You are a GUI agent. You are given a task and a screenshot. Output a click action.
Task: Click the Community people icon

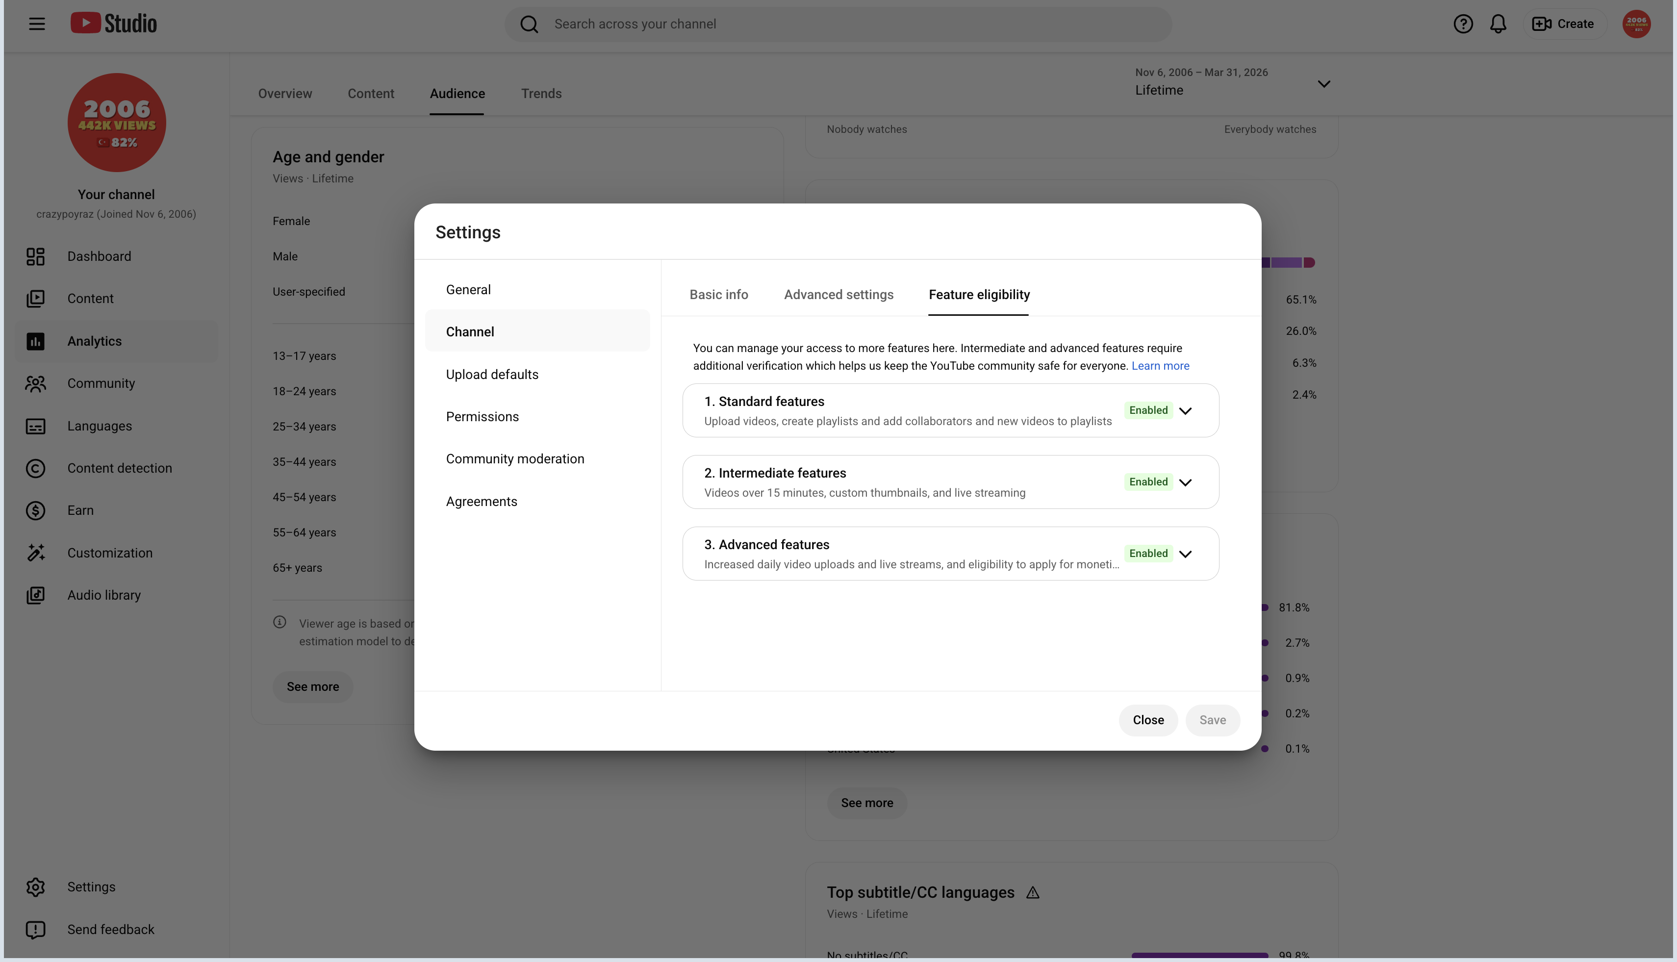[36, 383]
